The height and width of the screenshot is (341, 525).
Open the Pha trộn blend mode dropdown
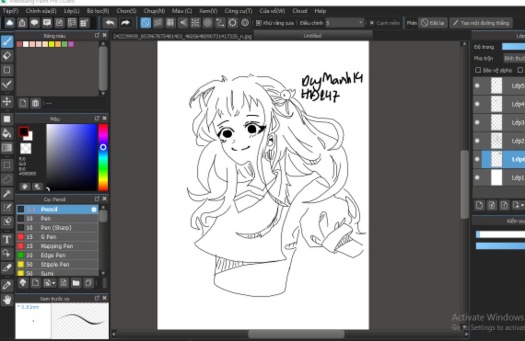(x=514, y=58)
